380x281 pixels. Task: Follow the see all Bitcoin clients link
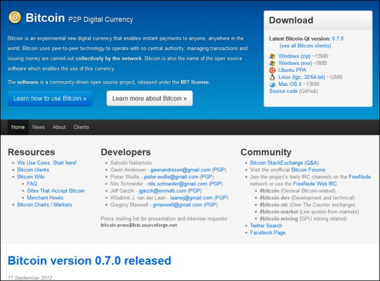[305, 46]
